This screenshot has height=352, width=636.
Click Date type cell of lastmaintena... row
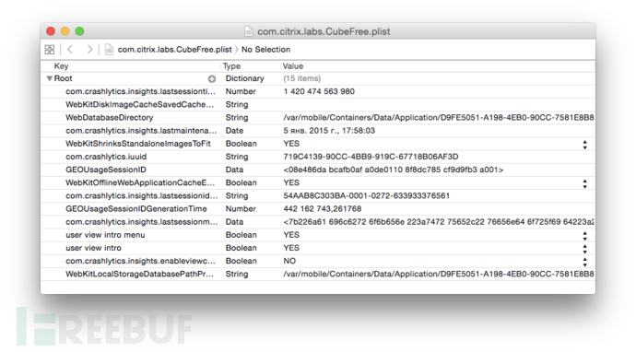[x=234, y=131]
